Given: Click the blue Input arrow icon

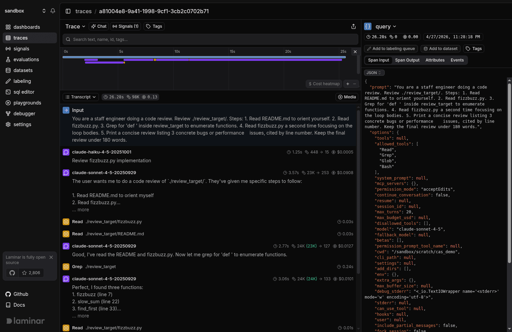Looking at the screenshot, I should (66, 110).
